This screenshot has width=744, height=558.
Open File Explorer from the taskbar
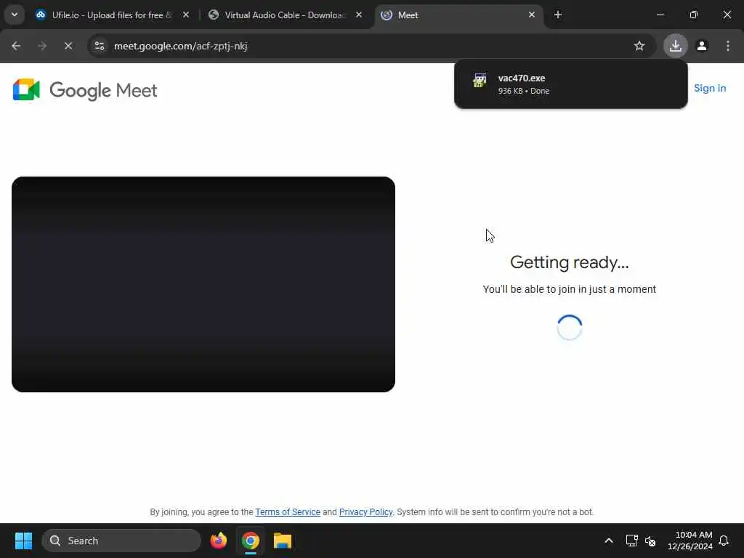(x=283, y=541)
